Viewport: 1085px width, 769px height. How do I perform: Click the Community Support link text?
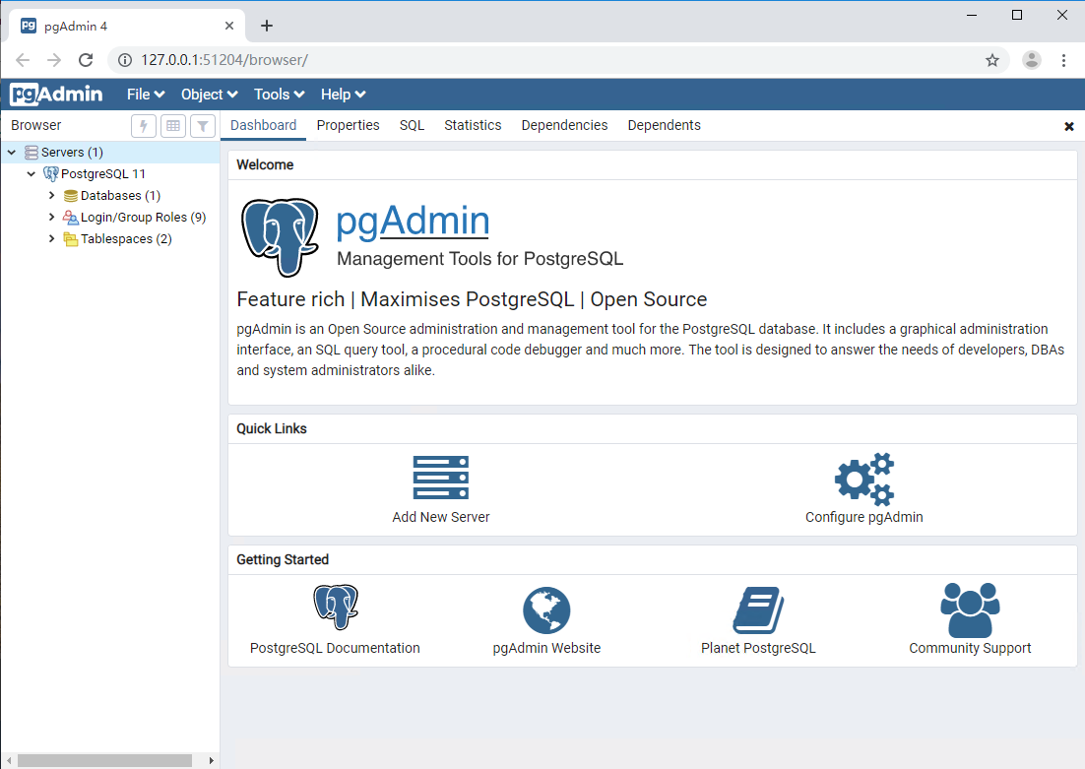pyautogui.click(x=970, y=648)
